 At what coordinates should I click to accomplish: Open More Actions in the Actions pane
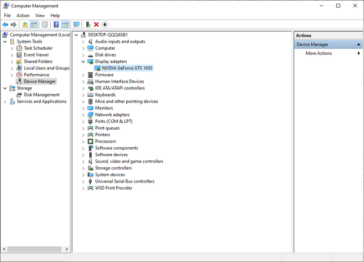tap(318, 53)
